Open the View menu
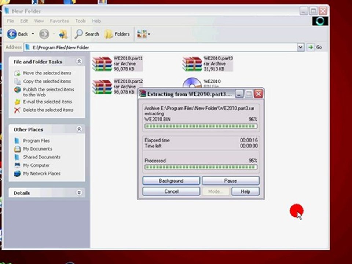The width and height of the screenshot is (352, 264). 39,21
